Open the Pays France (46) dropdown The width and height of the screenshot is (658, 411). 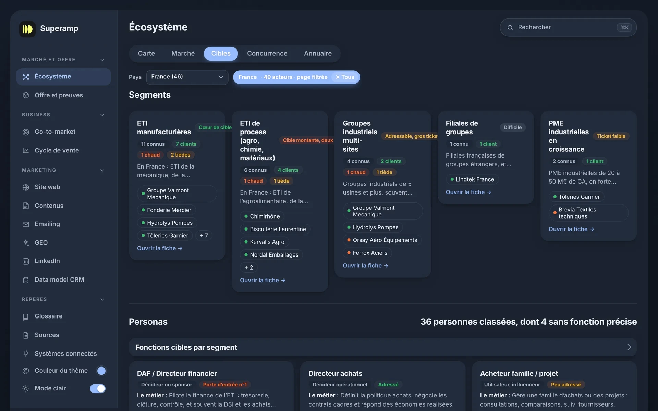187,77
